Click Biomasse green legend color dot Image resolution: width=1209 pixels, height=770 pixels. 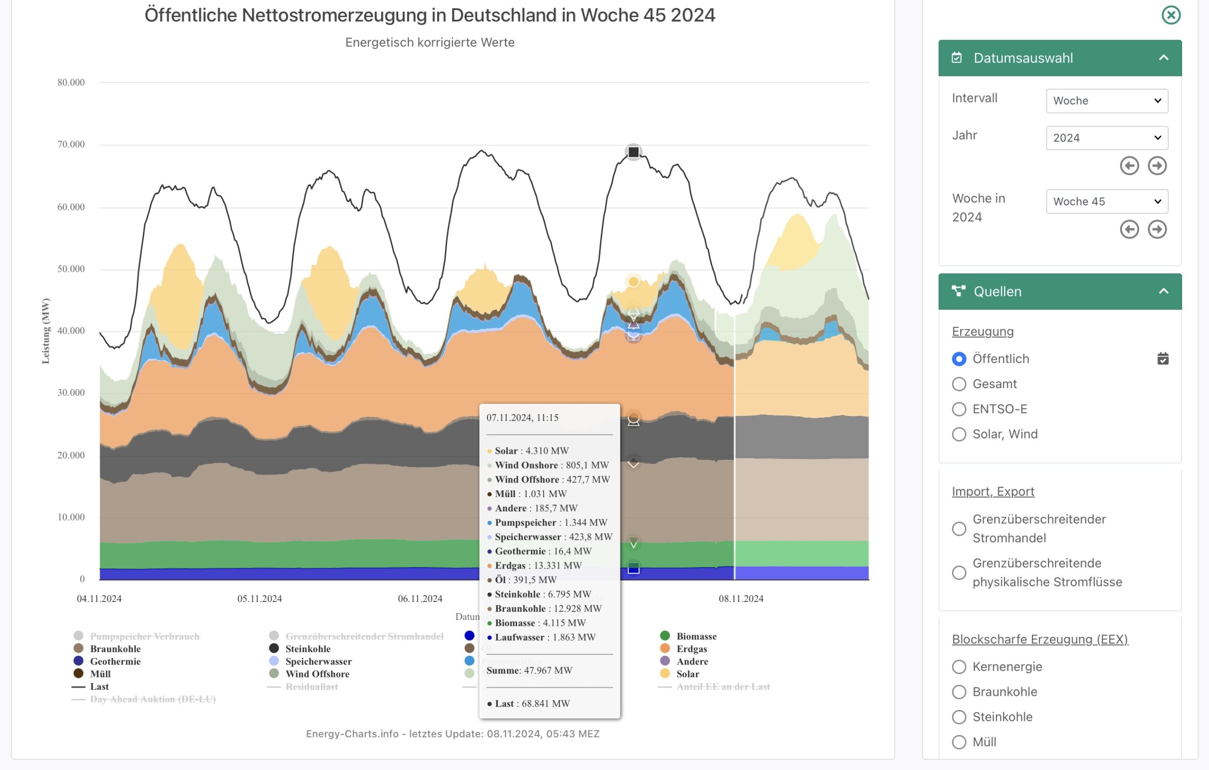tap(665, 636)
